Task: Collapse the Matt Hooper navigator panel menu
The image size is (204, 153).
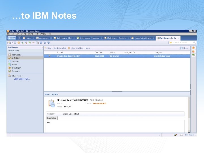Action: (42, 47)
